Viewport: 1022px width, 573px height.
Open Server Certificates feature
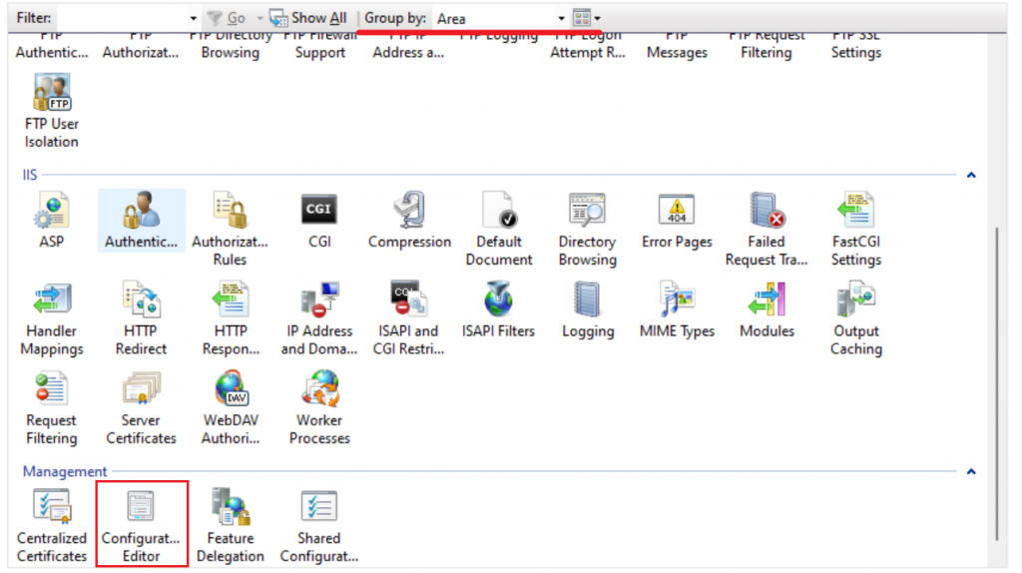pyautogui.click(x=141, y=408)
